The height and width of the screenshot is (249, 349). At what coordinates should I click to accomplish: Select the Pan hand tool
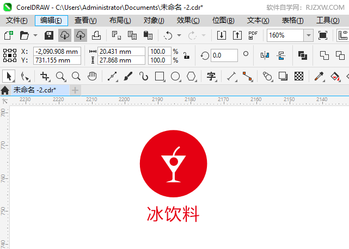[92, 76]
